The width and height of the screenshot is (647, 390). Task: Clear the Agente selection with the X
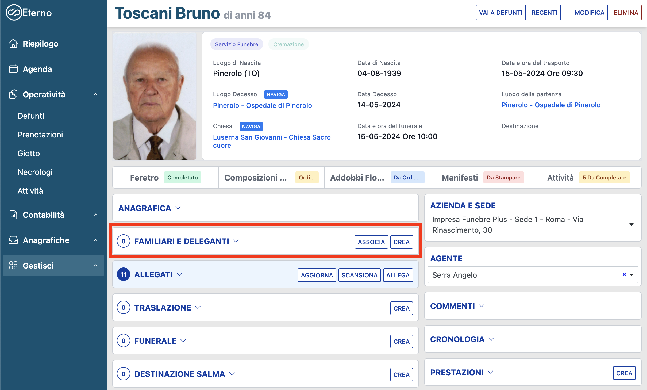point(624,275)
